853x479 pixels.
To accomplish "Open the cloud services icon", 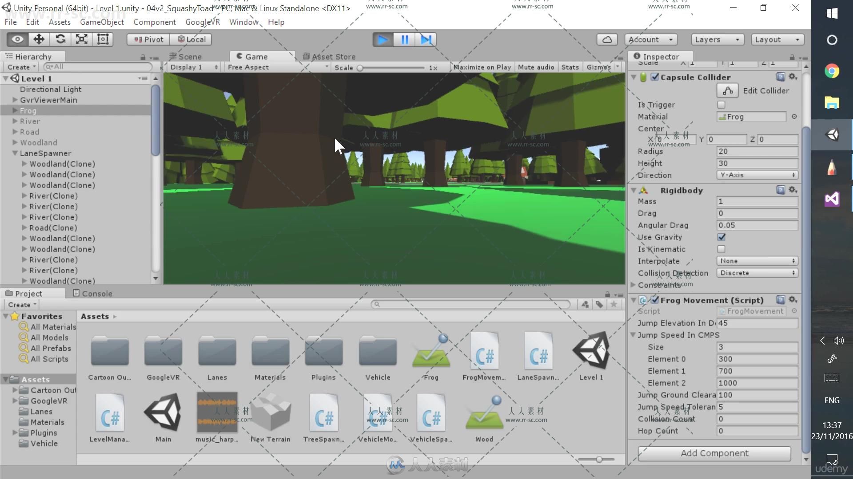I will 607,39.
